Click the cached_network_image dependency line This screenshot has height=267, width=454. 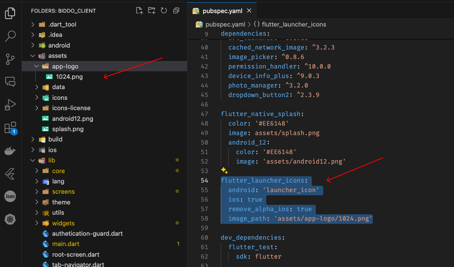[281, 47]
